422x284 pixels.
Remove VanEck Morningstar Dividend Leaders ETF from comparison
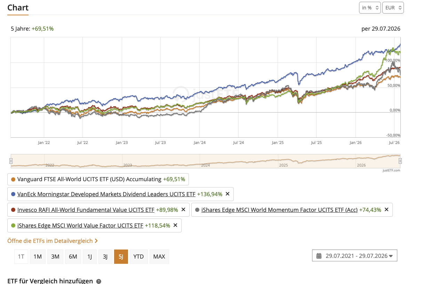click(x=228, y=194)
